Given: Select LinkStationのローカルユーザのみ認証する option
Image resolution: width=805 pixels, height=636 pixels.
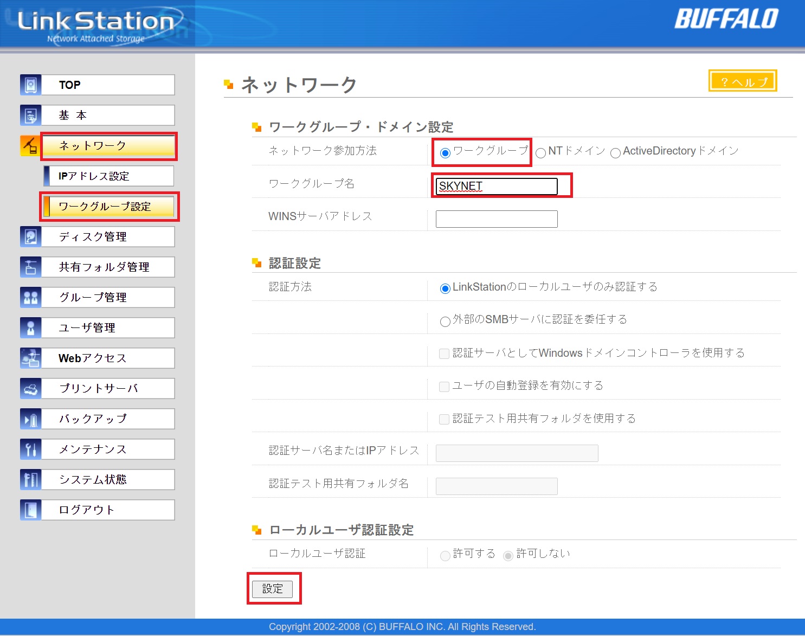Looking at the screenshot, I should pyautogui.click(x=445, y=288).
